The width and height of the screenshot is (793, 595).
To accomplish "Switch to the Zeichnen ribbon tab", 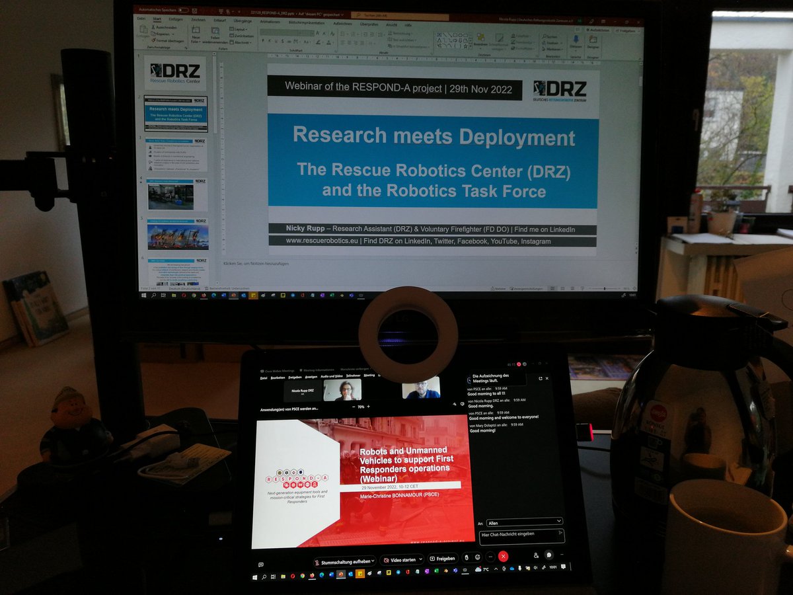I will tap(198, 20).
